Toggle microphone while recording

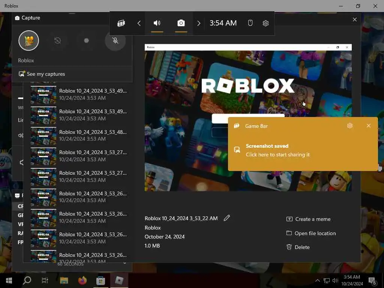click(x=115, y=40)
